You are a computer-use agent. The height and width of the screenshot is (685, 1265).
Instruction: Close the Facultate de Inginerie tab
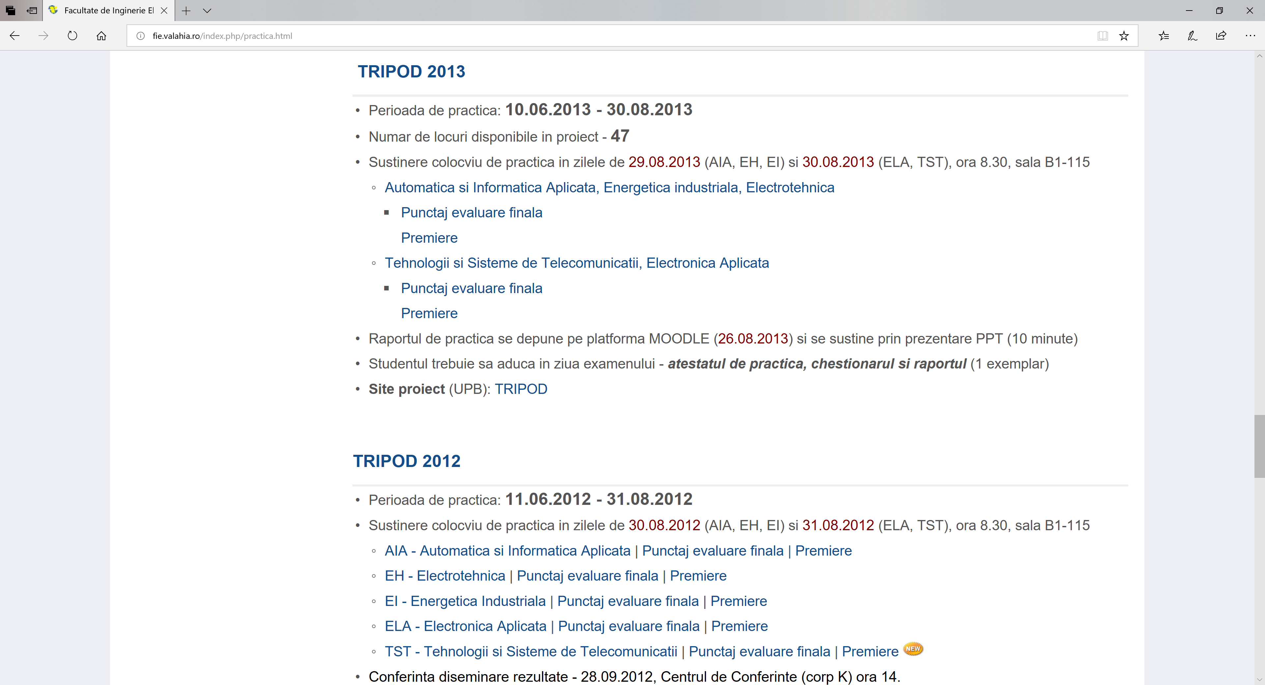[x=164, y=10]
